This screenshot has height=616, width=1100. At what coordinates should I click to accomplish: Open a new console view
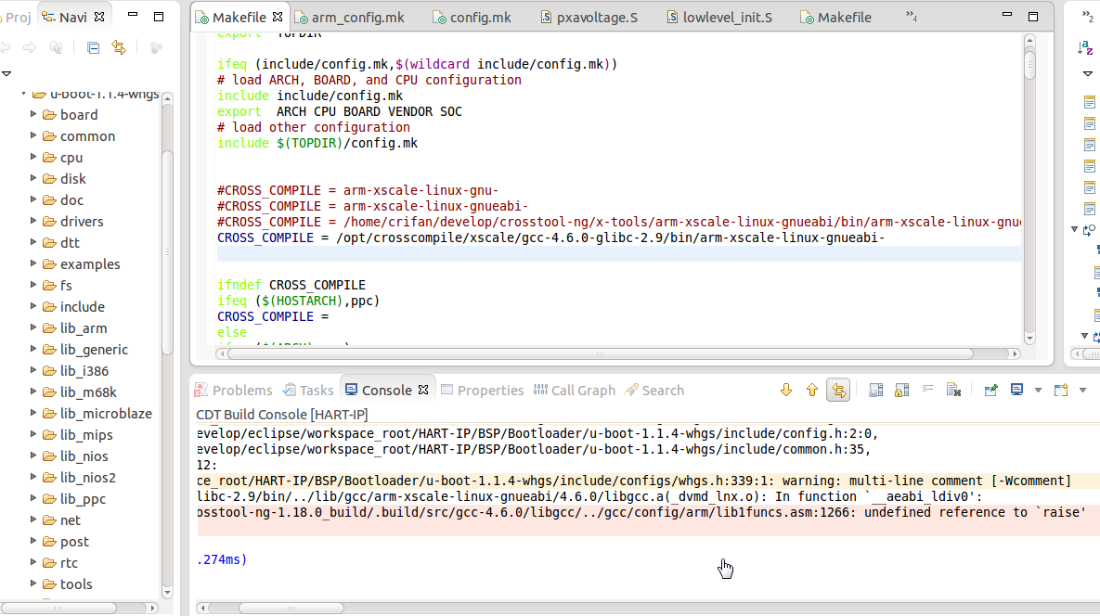(x=1061, y=391)
